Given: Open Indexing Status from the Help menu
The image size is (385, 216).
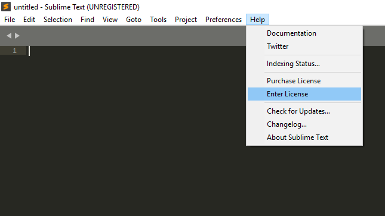Looking at the screenshot, I should pos(304,64).
